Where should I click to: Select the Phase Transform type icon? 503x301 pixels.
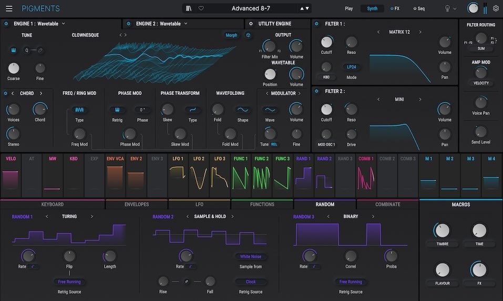click(x=192, y=110)
